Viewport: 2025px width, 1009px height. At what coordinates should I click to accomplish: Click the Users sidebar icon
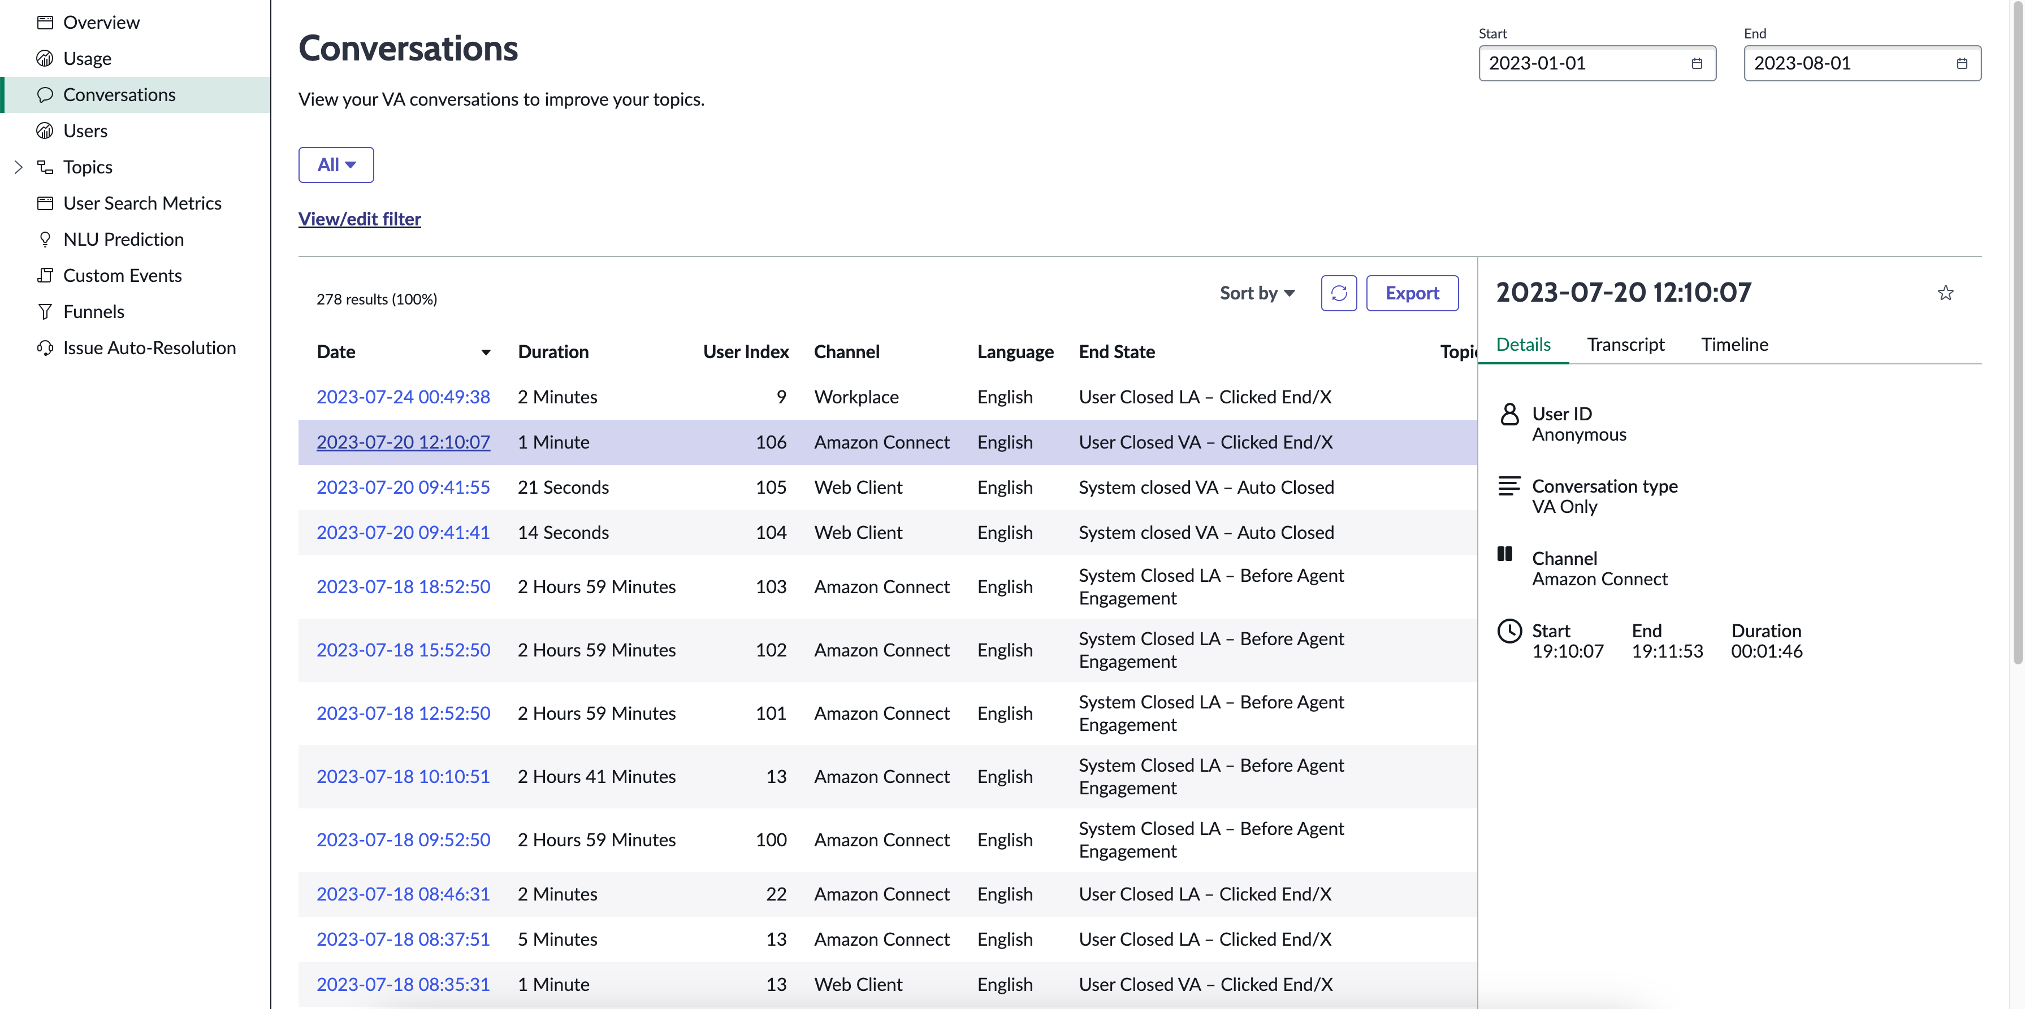pos(45,131)
